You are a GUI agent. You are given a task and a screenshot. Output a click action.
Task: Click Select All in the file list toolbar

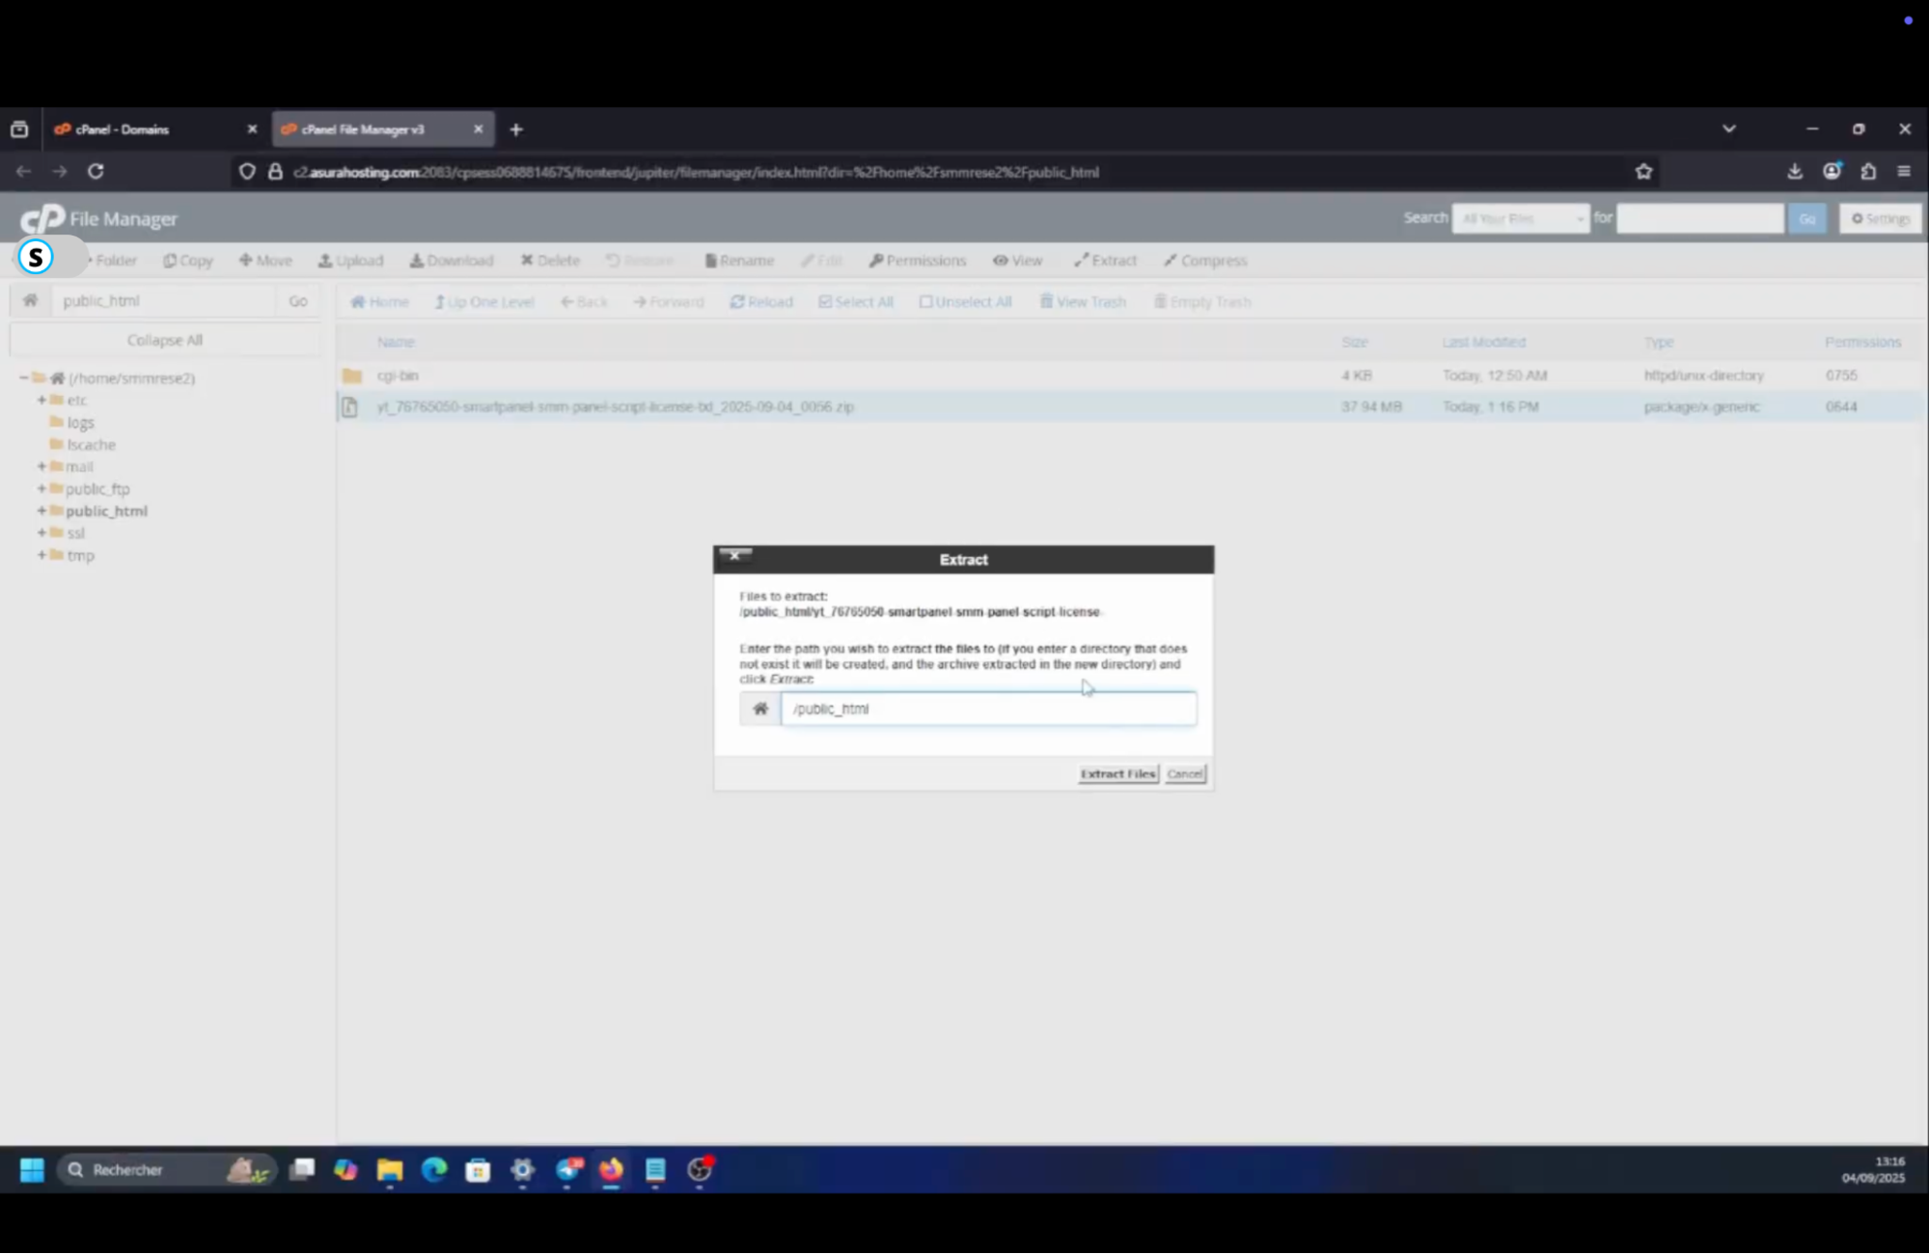click(x=855, y=301)
